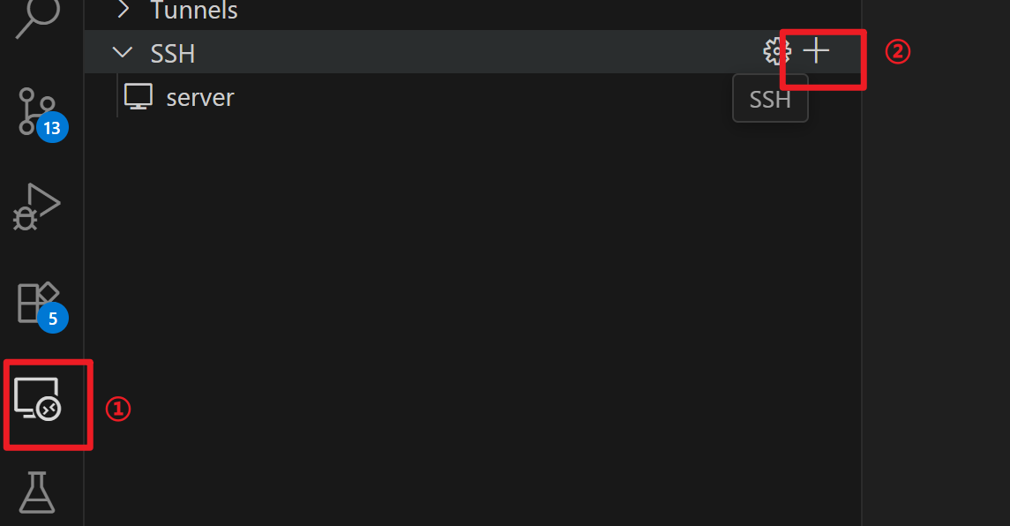The width and height of the screenshot is (1010, 526).
Task: Click the 5 badge on Extensions
Action: 53,318
